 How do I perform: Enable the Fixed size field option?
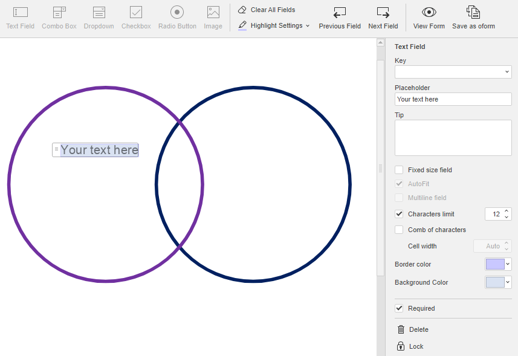(x=398, y=170)
